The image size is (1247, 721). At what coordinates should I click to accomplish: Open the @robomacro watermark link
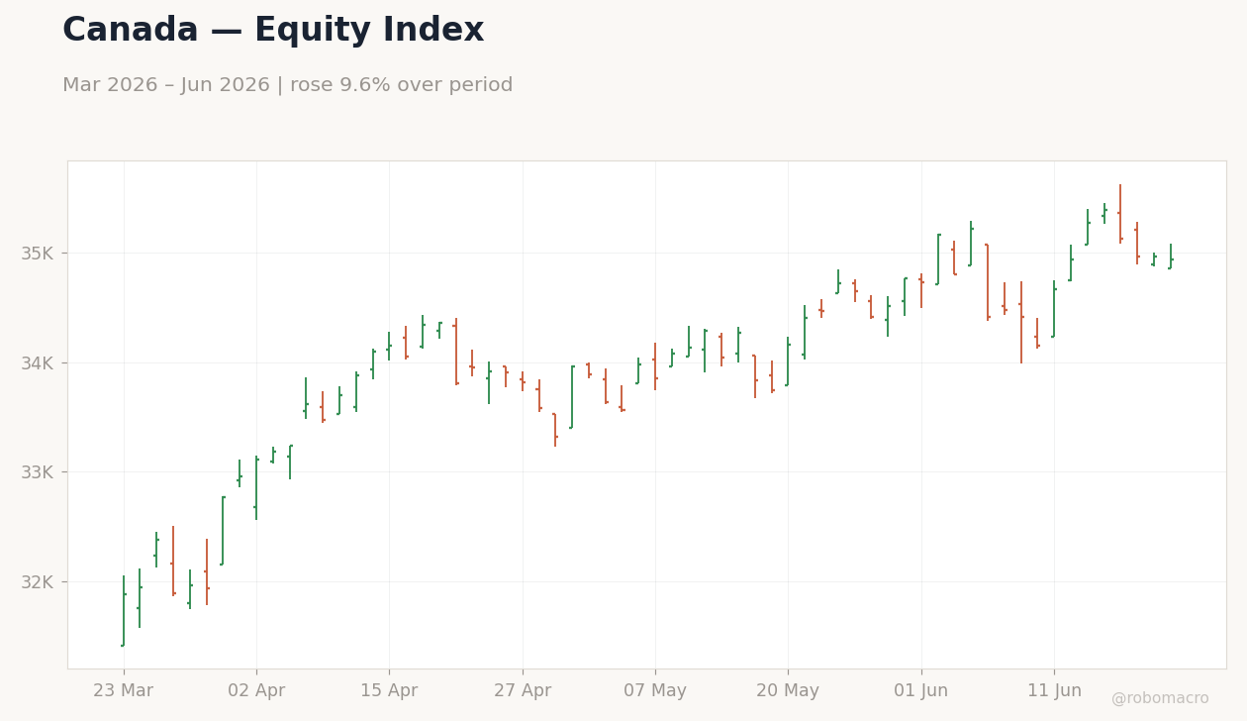click(1160, 699)
